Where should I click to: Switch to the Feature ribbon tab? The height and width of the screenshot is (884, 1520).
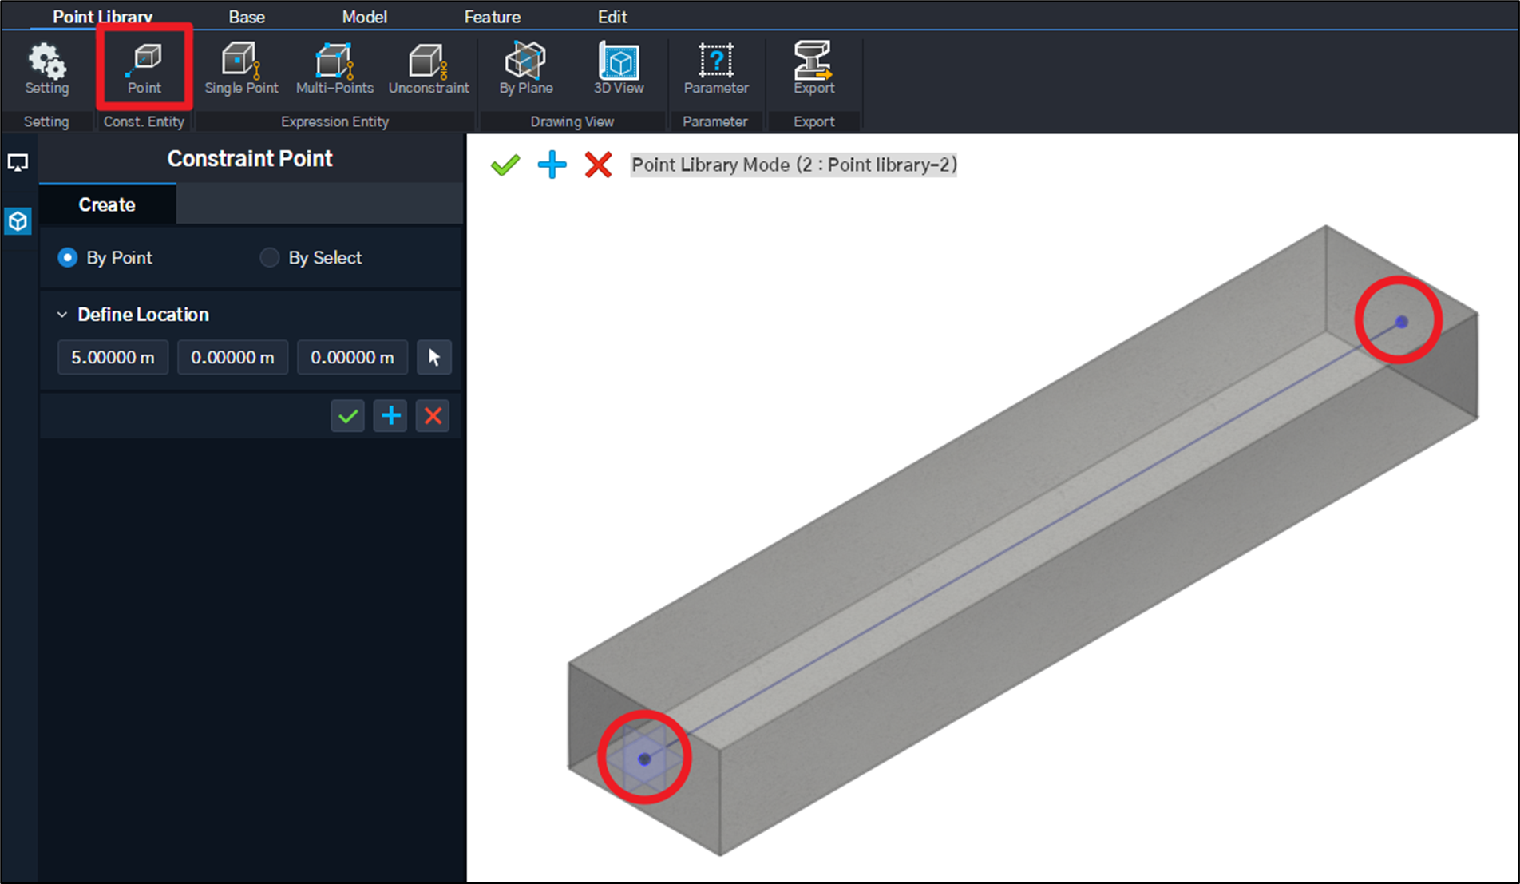click(492, 16)
